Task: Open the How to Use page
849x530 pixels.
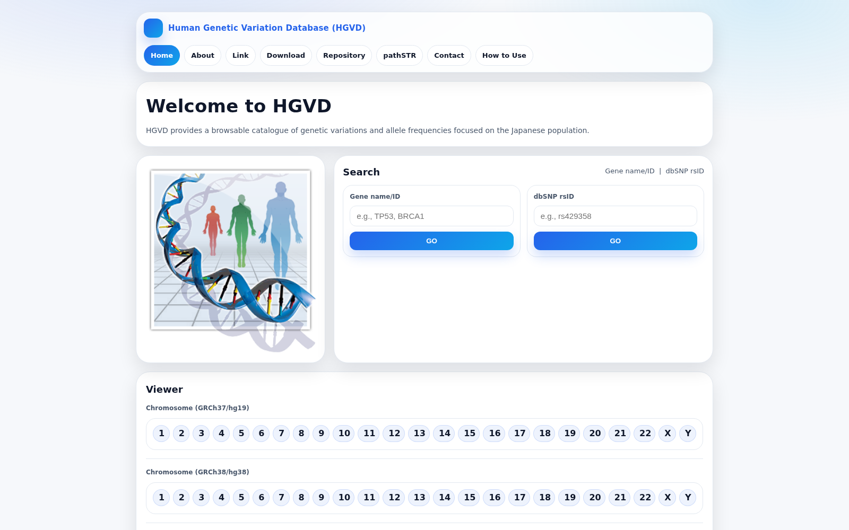Action: click(504, 56)
